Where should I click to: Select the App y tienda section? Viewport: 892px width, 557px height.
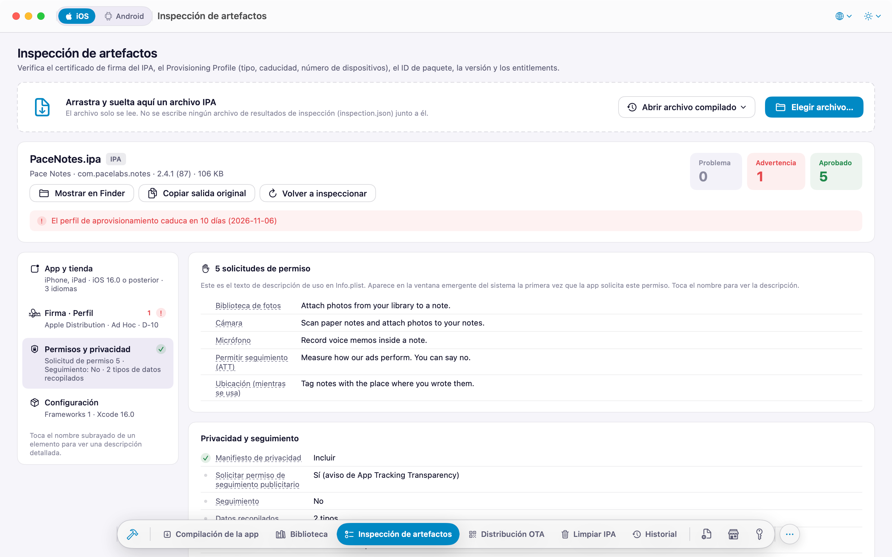tap(98, 278)
